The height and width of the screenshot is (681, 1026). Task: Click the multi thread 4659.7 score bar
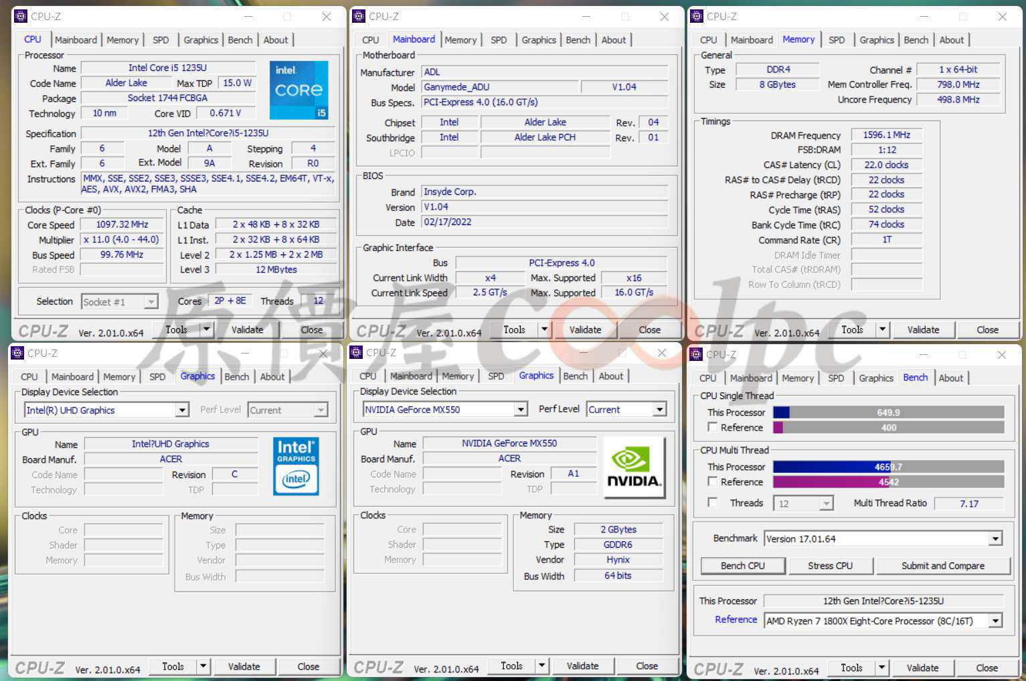tap(888, 467)
